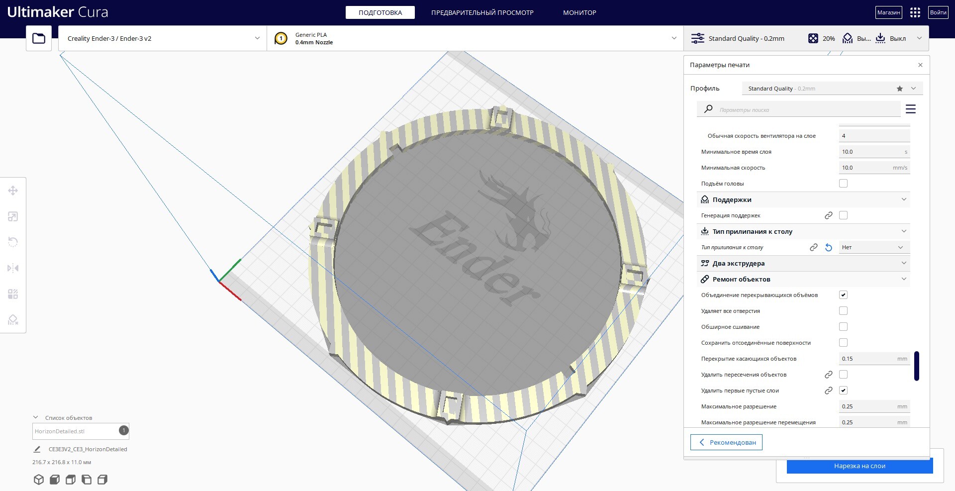Select the Mirror tool in left toolbar
Image resolution: width=955 pixels, height=491 pixels.
tap(13, 268)
